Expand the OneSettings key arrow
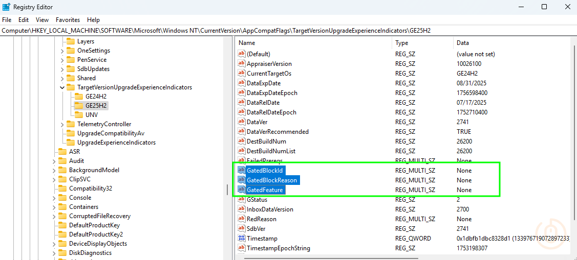 62,51
